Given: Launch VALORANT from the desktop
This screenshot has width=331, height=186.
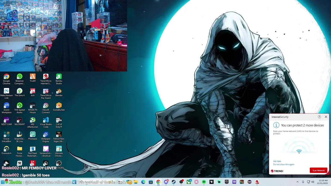Looking at the screenshot, I should pos(20,121).
